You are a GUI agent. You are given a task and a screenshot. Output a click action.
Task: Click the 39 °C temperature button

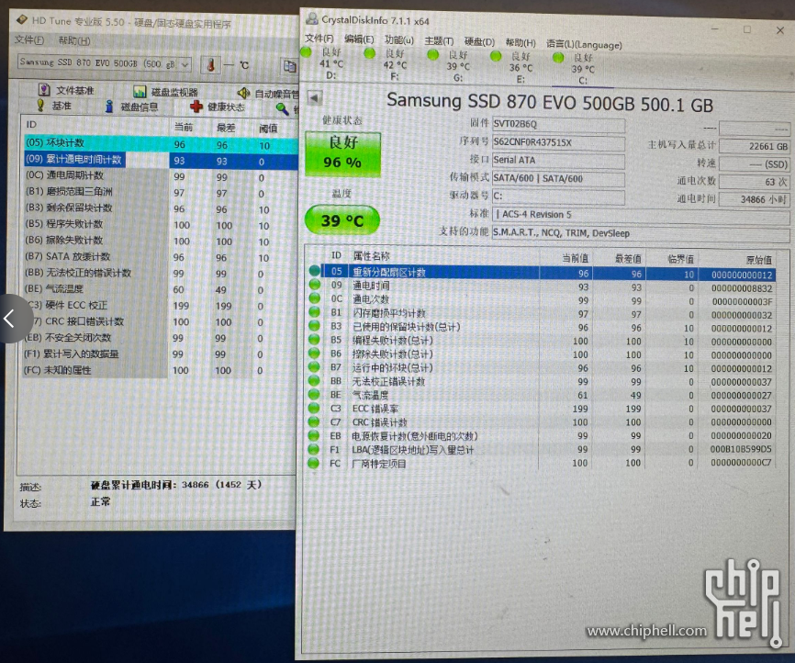coord(342,220)
